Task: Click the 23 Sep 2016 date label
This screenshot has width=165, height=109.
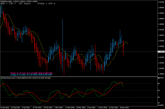Action: (16, 107)
